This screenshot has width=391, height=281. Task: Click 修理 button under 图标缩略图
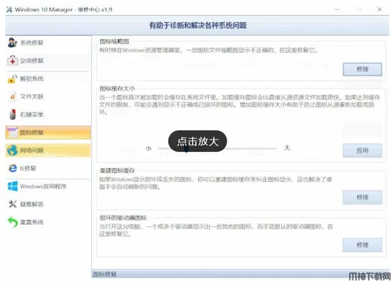362,69
